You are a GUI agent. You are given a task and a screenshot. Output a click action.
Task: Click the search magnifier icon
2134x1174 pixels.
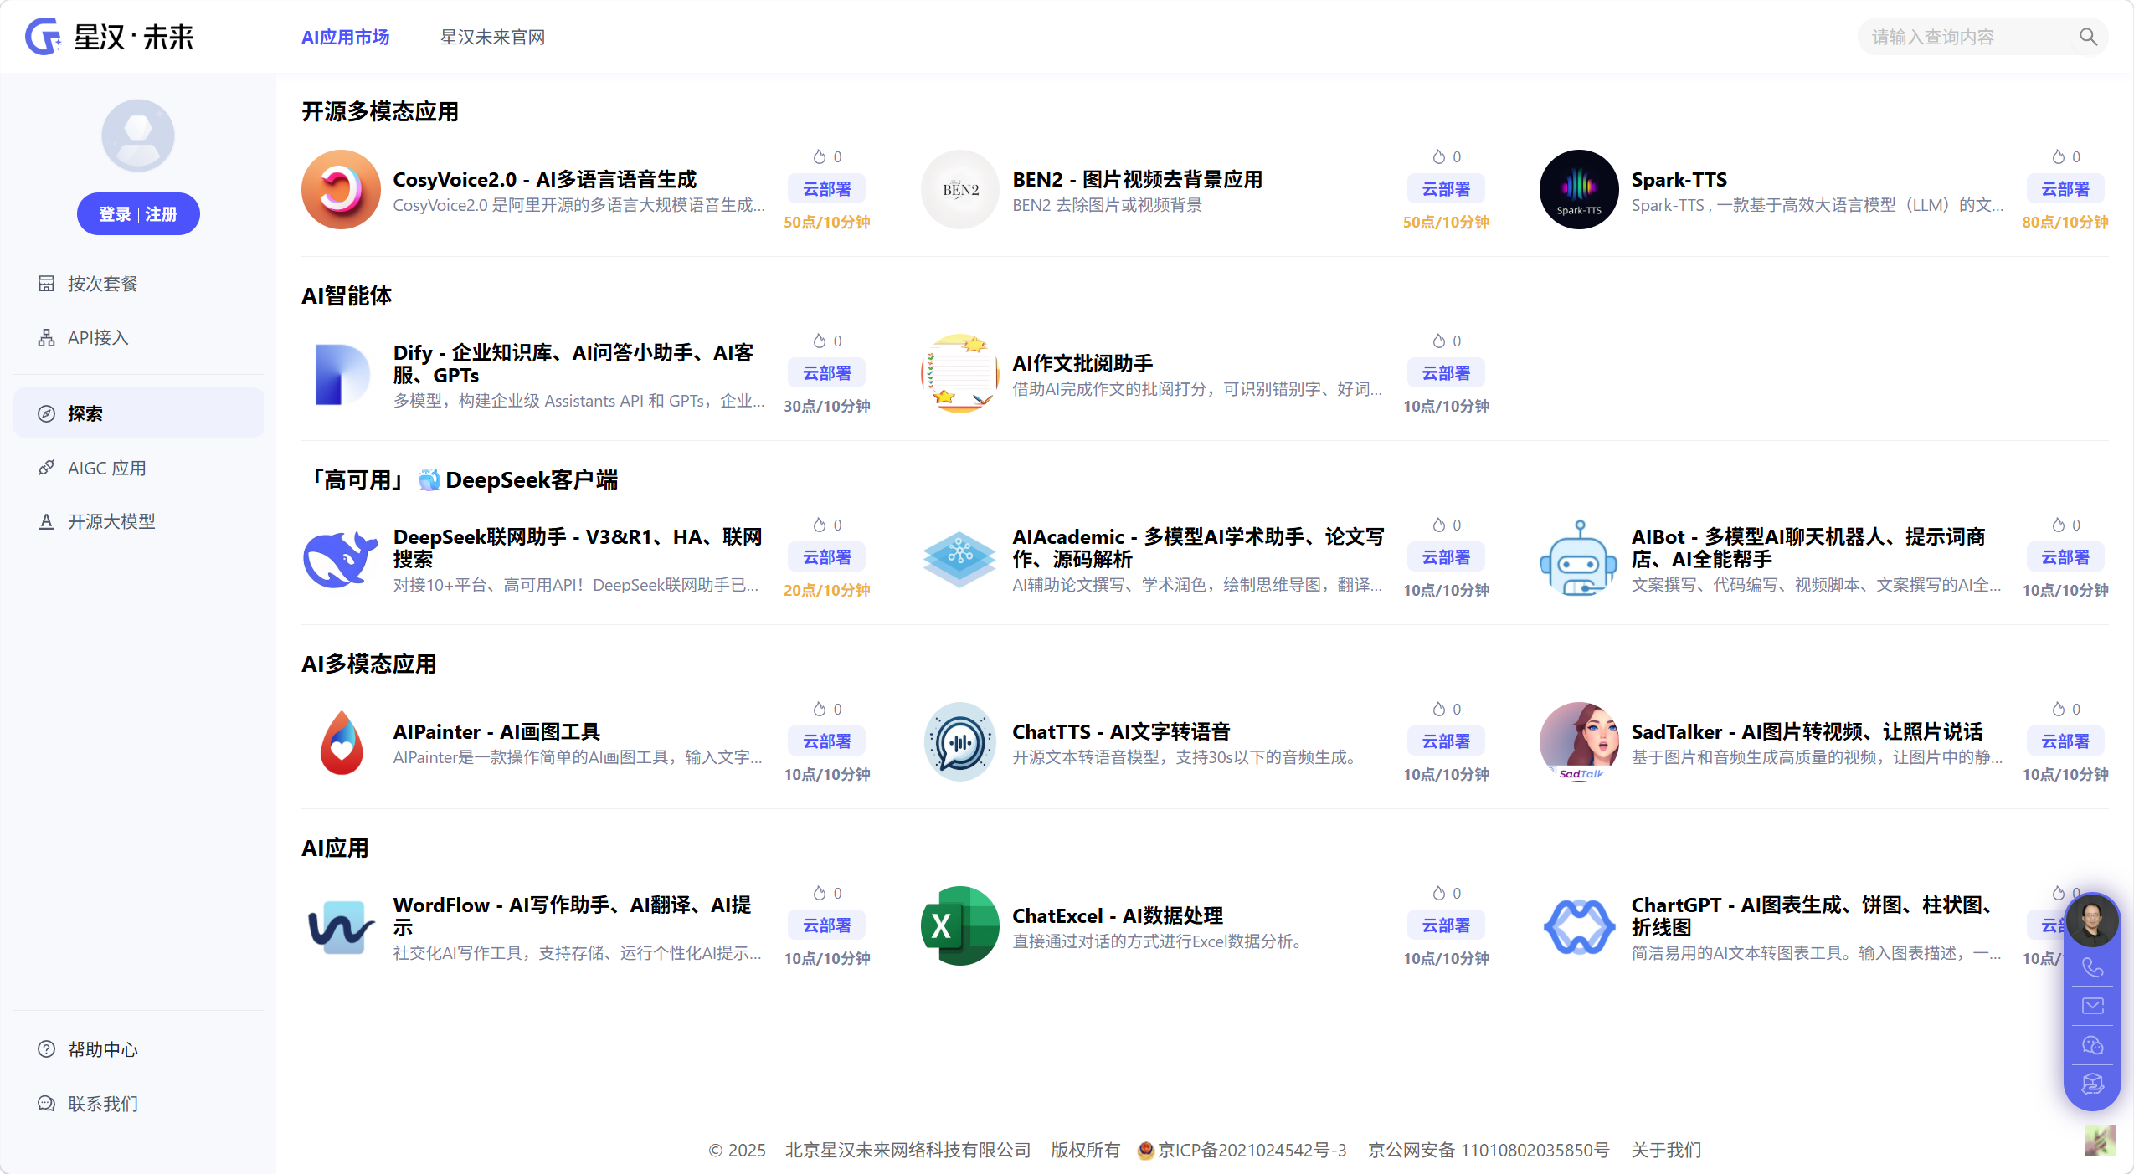pos(2088,37)
